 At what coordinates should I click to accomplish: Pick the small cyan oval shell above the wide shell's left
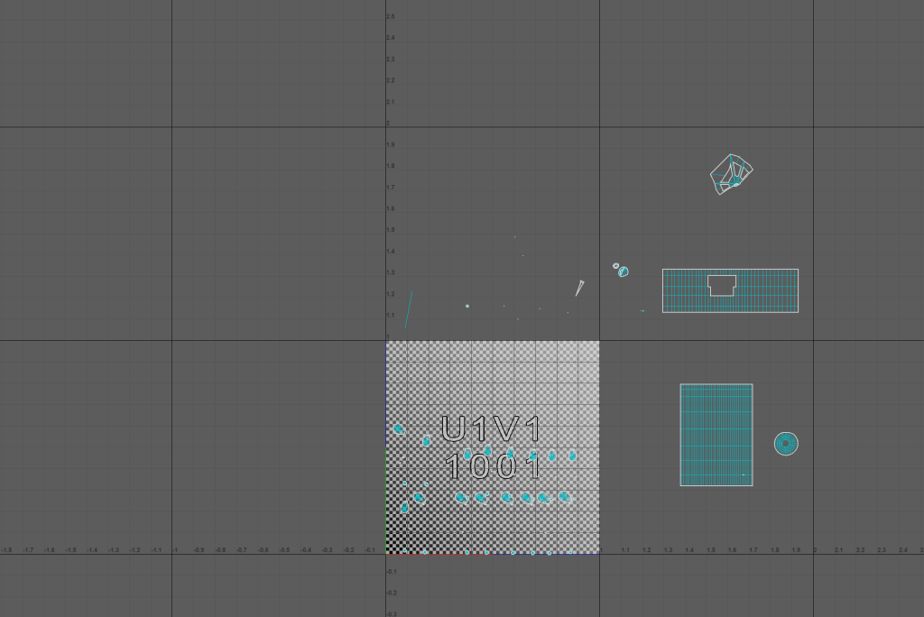tap(624, 272)
